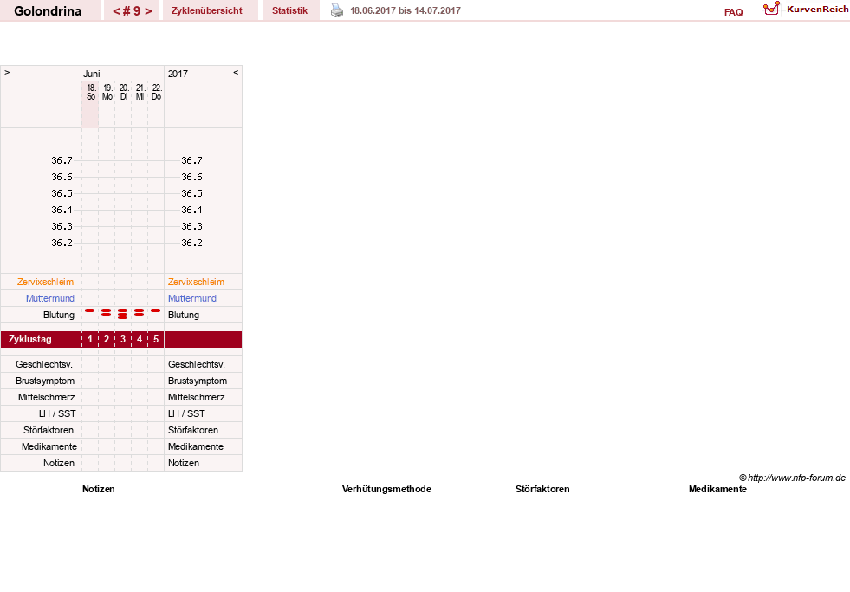Click the left Medikamente row label
The image size is (850, 592).
pos(49,446)
